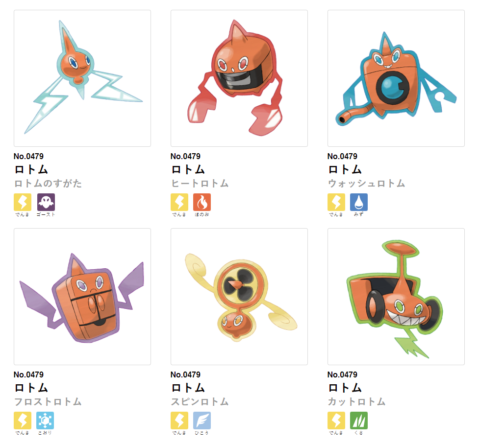
Task: Click the Electric type icon under ヒートロトム
Action: tap(179, 202)
